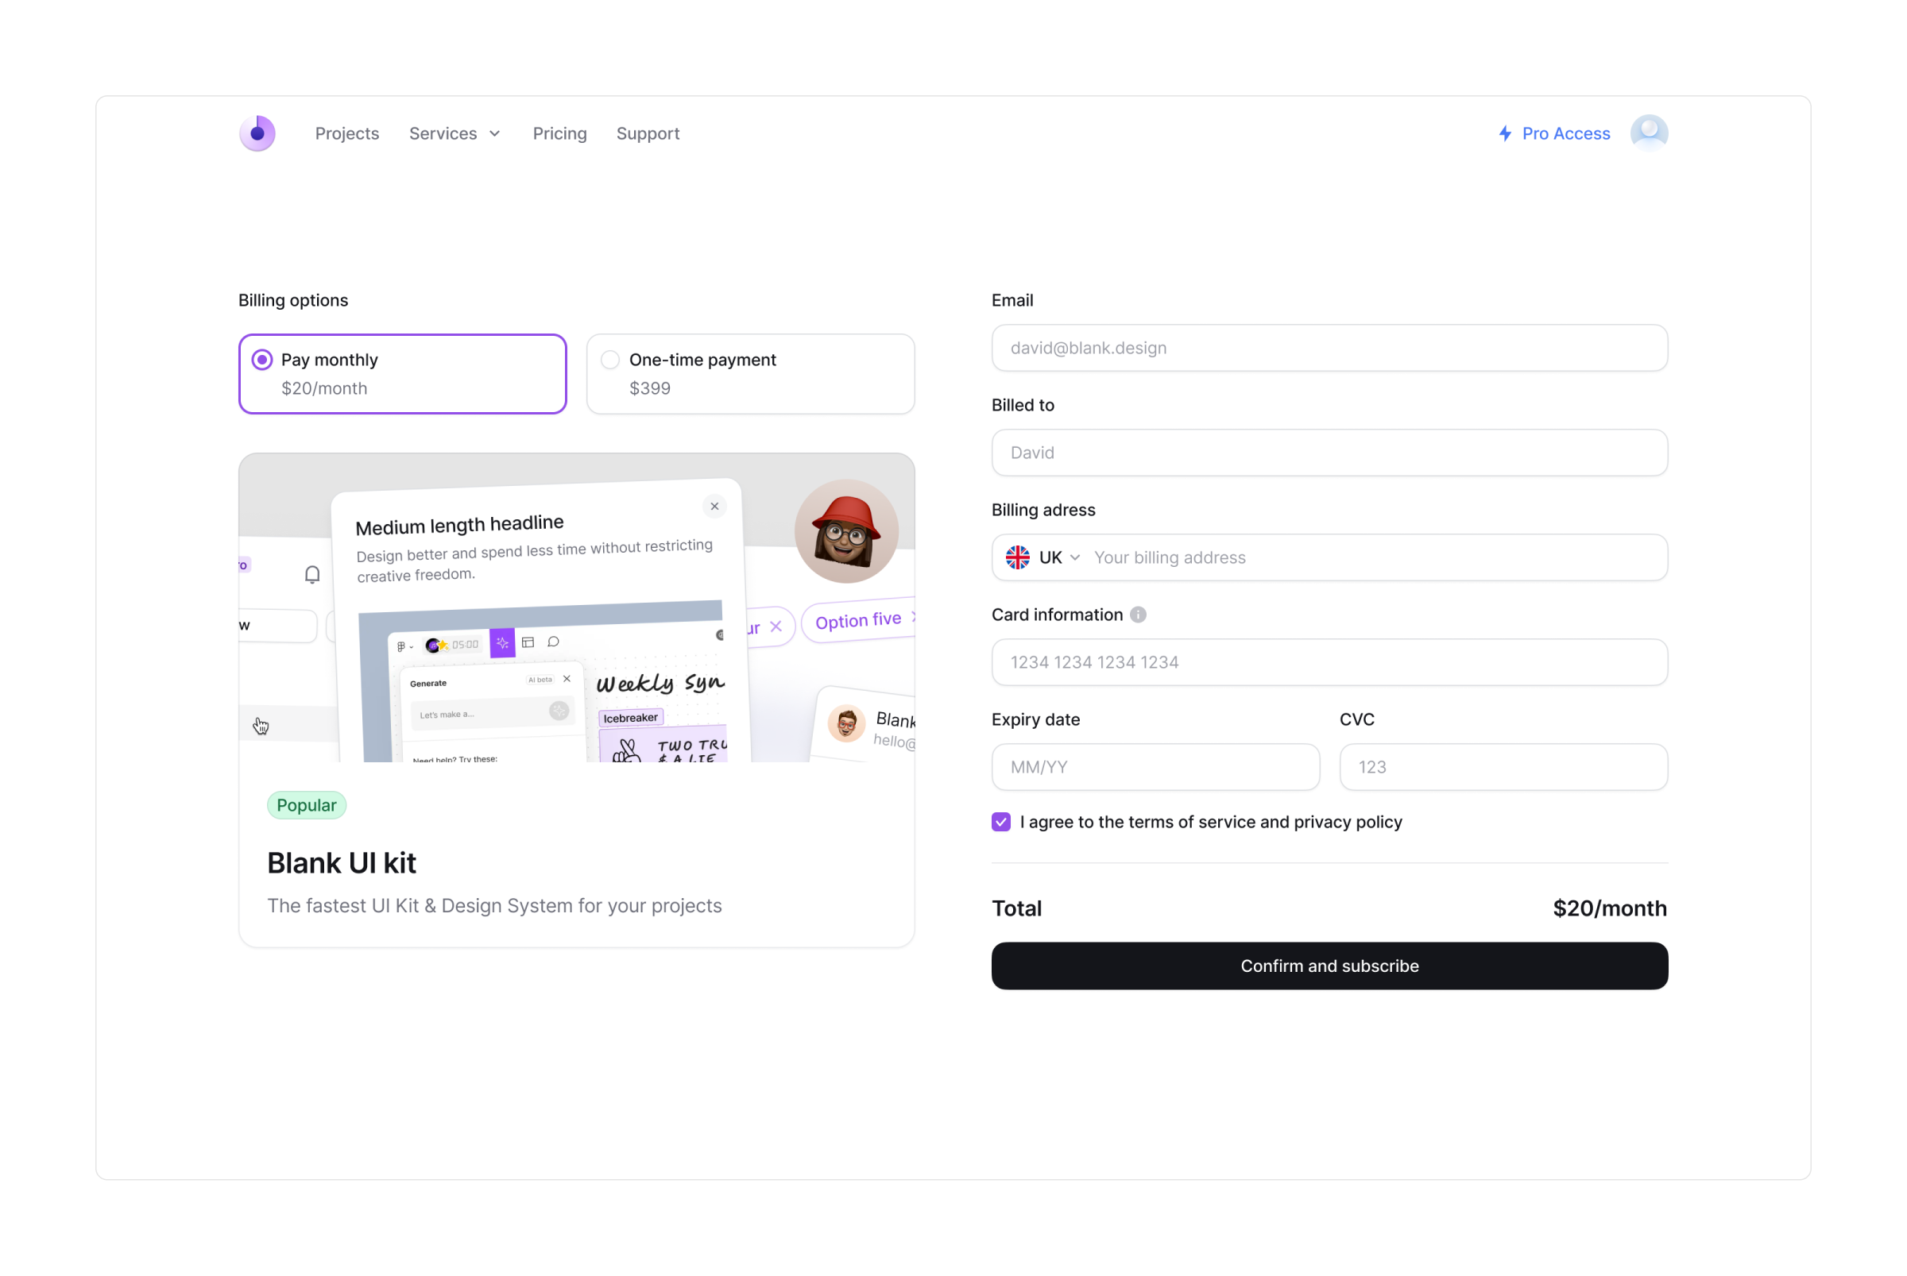
Task: Go to the Projects nav item
Action: click(x=347, y=133)
